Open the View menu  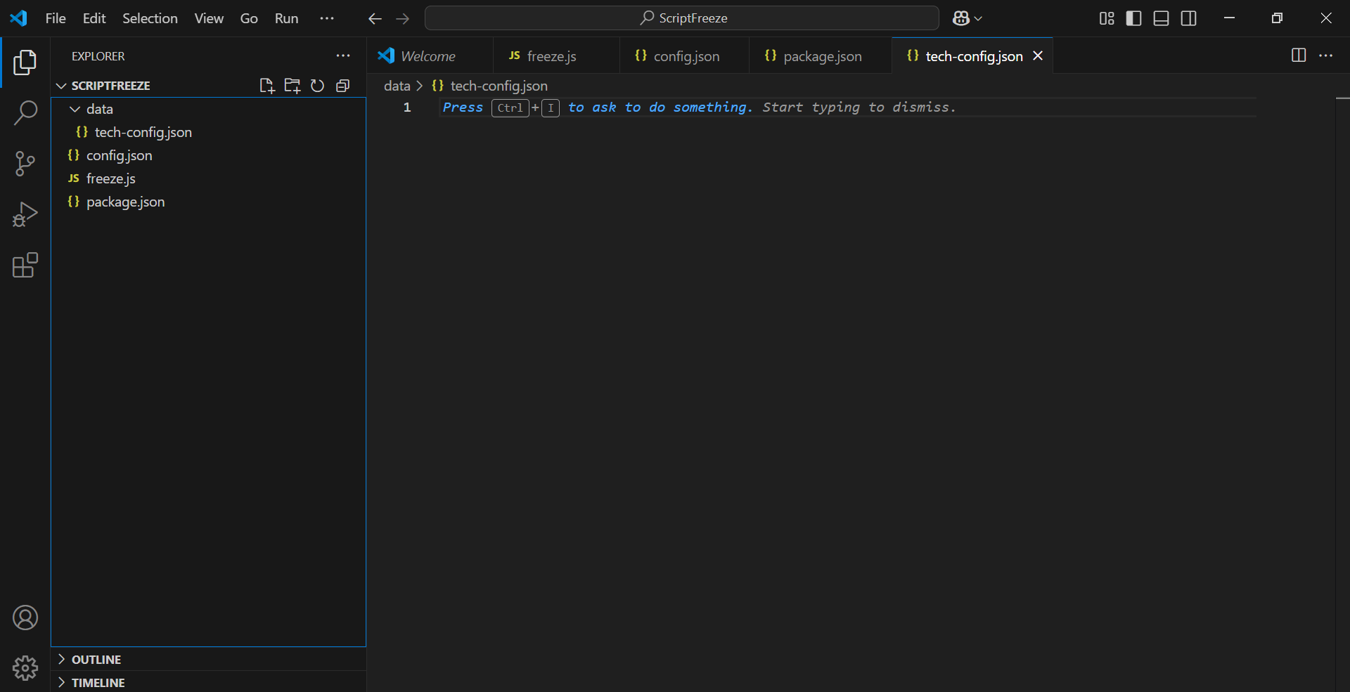pos(209,18)
